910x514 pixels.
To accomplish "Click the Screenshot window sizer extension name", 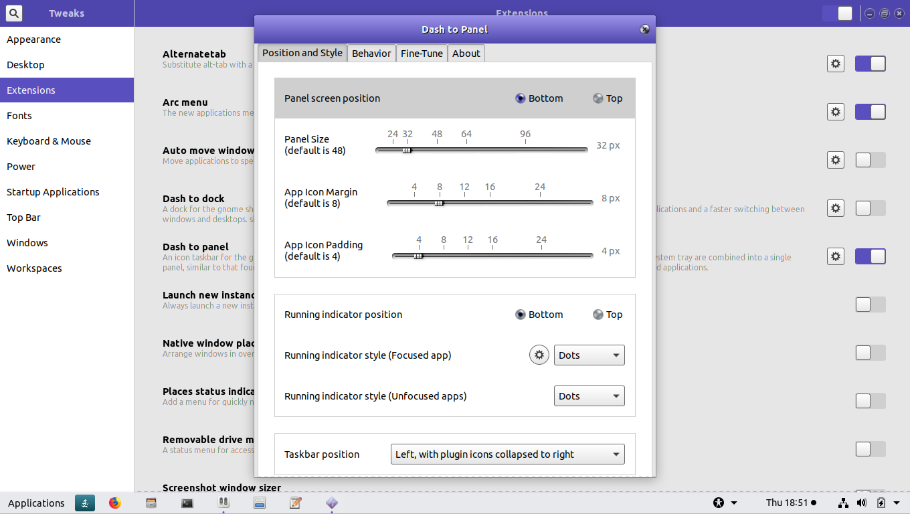I will [x=222, y=488].
